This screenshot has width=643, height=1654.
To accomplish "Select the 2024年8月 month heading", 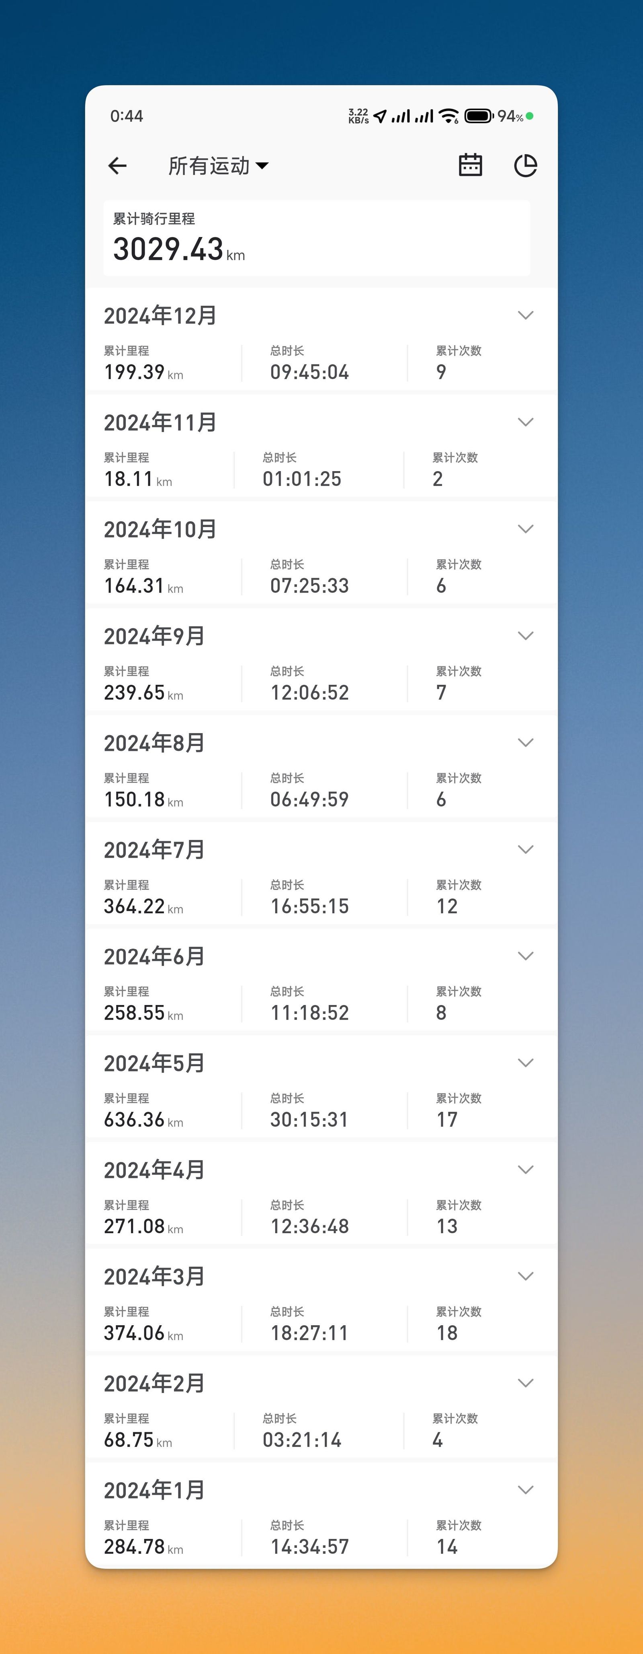I will click(x=154, y=743).
